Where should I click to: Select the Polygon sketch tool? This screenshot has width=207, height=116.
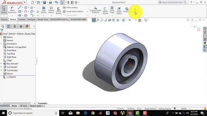(x=26, y=15)
